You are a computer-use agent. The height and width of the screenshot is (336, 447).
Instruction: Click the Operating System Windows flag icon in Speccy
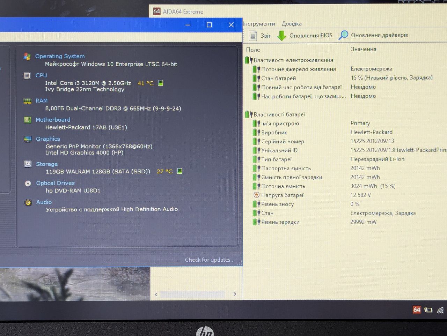[27, 56]
